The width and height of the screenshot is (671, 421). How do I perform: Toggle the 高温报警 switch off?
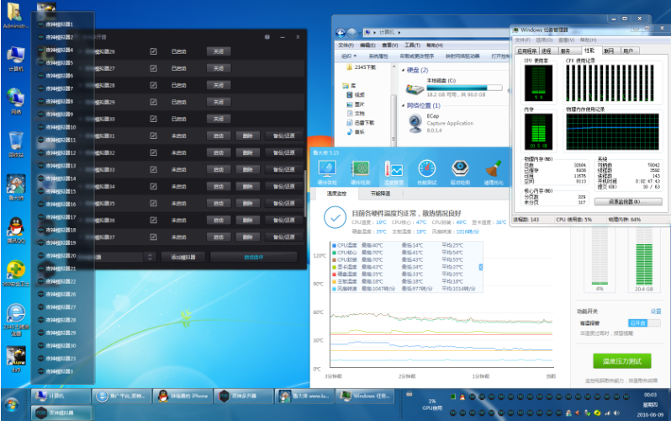643,322
